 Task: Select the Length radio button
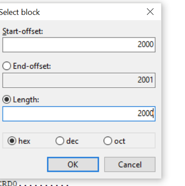point(7,99)
